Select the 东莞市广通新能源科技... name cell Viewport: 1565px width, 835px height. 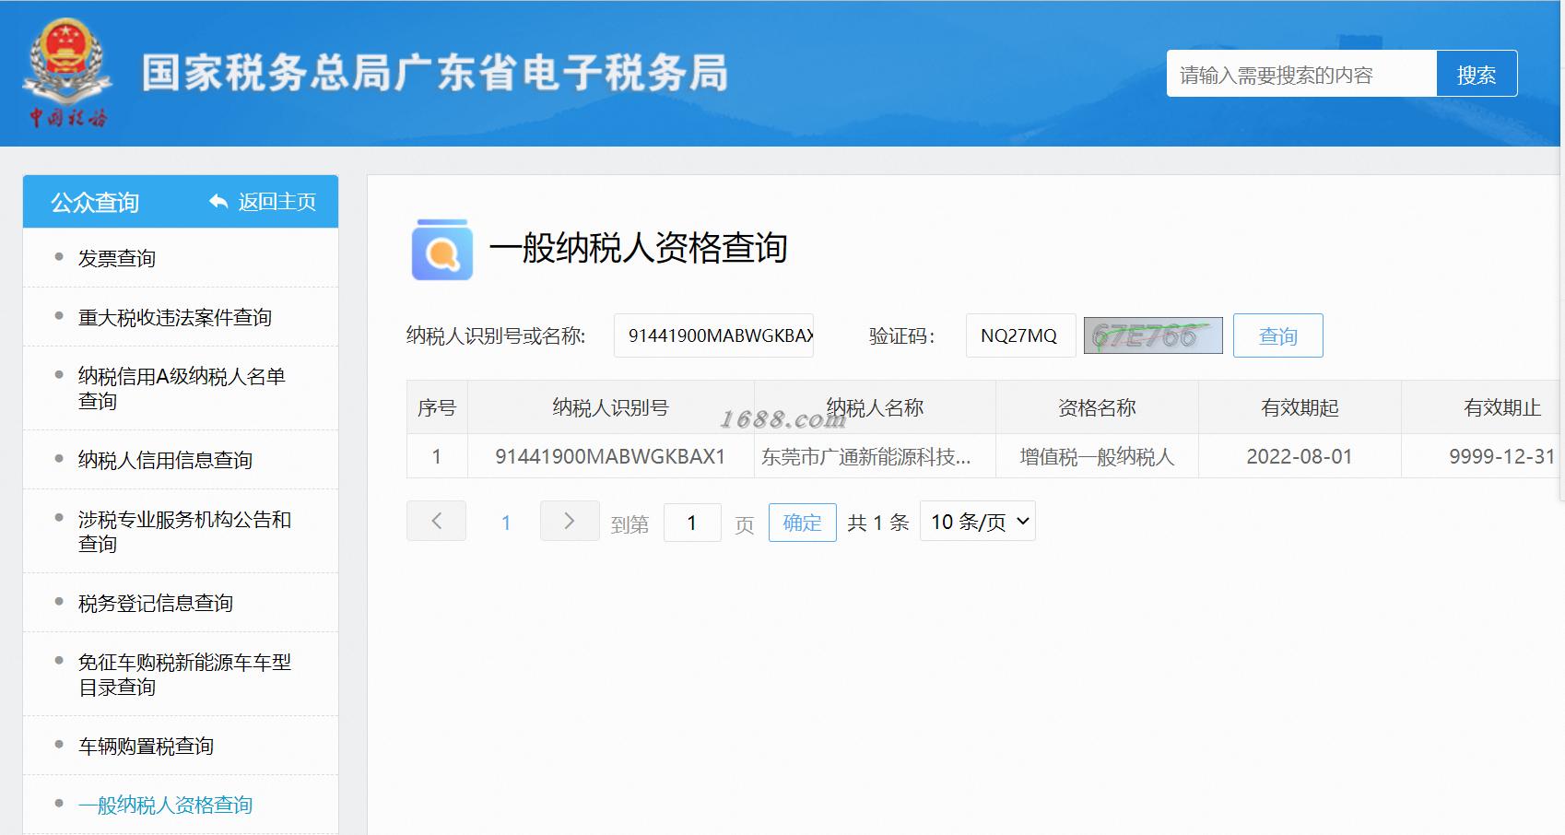(x=875, y=456)
